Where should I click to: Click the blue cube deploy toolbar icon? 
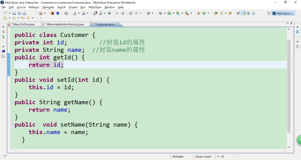57,13
